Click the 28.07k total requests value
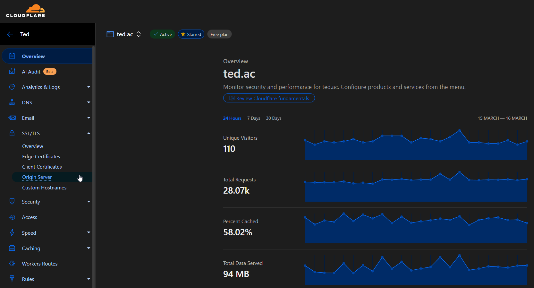 (x=236, y=190)
